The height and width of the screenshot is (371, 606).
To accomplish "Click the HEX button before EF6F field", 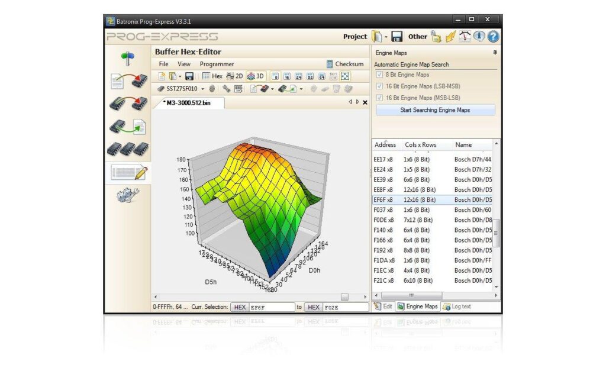I will [x=240, y=307].
